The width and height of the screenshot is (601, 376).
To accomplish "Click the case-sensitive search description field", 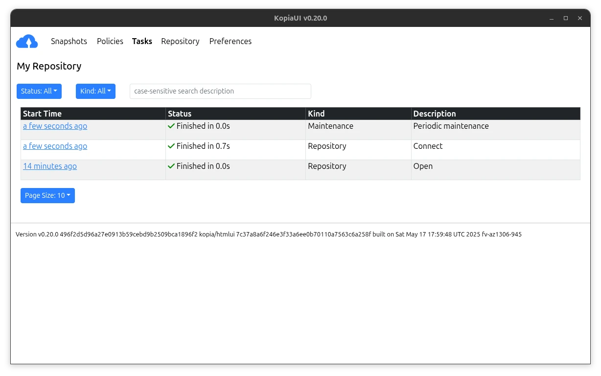I will coord(220,91).
